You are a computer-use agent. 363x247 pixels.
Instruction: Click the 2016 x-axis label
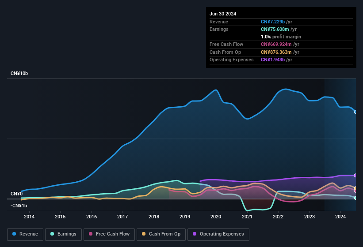[x=92, y=217]
